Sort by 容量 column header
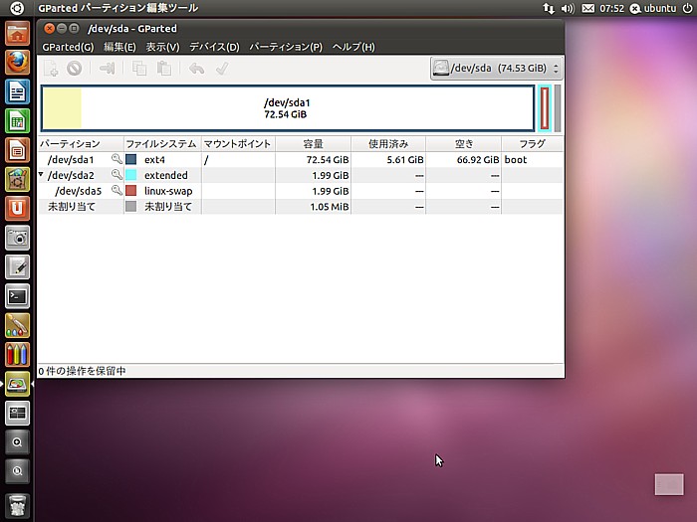 tap(313, 144)
